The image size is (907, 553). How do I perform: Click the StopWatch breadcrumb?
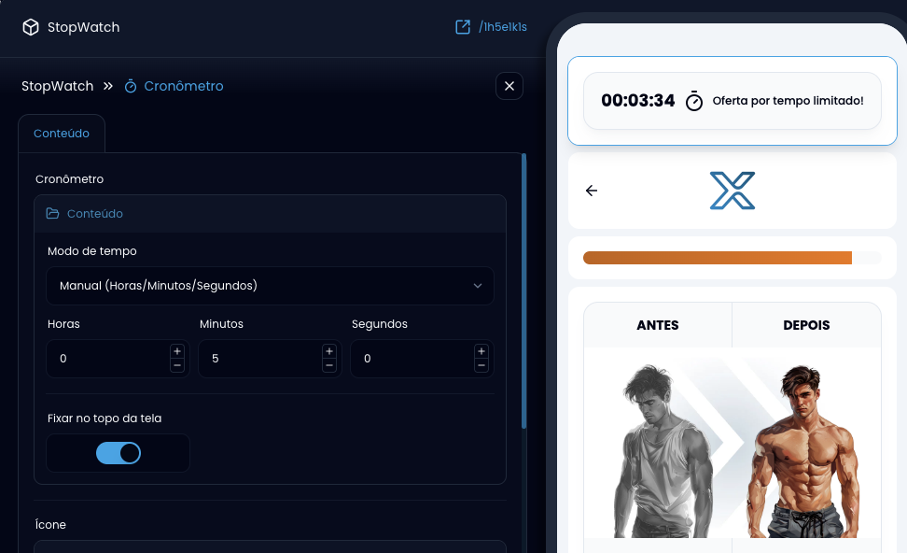[57, 86]
